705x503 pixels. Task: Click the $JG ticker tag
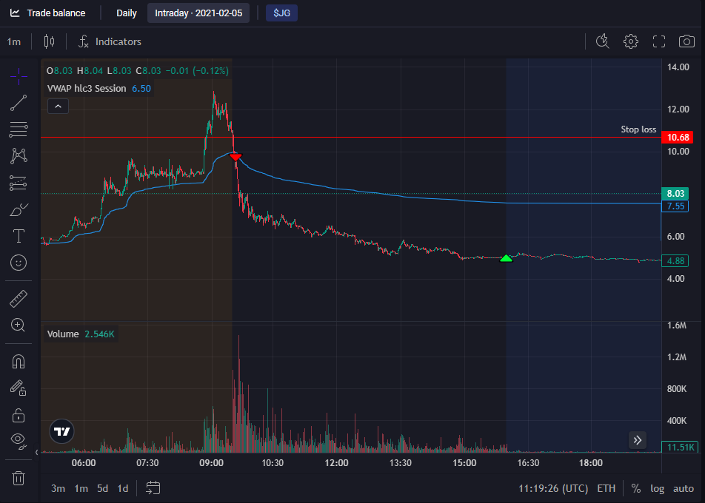tap(281, 13)
